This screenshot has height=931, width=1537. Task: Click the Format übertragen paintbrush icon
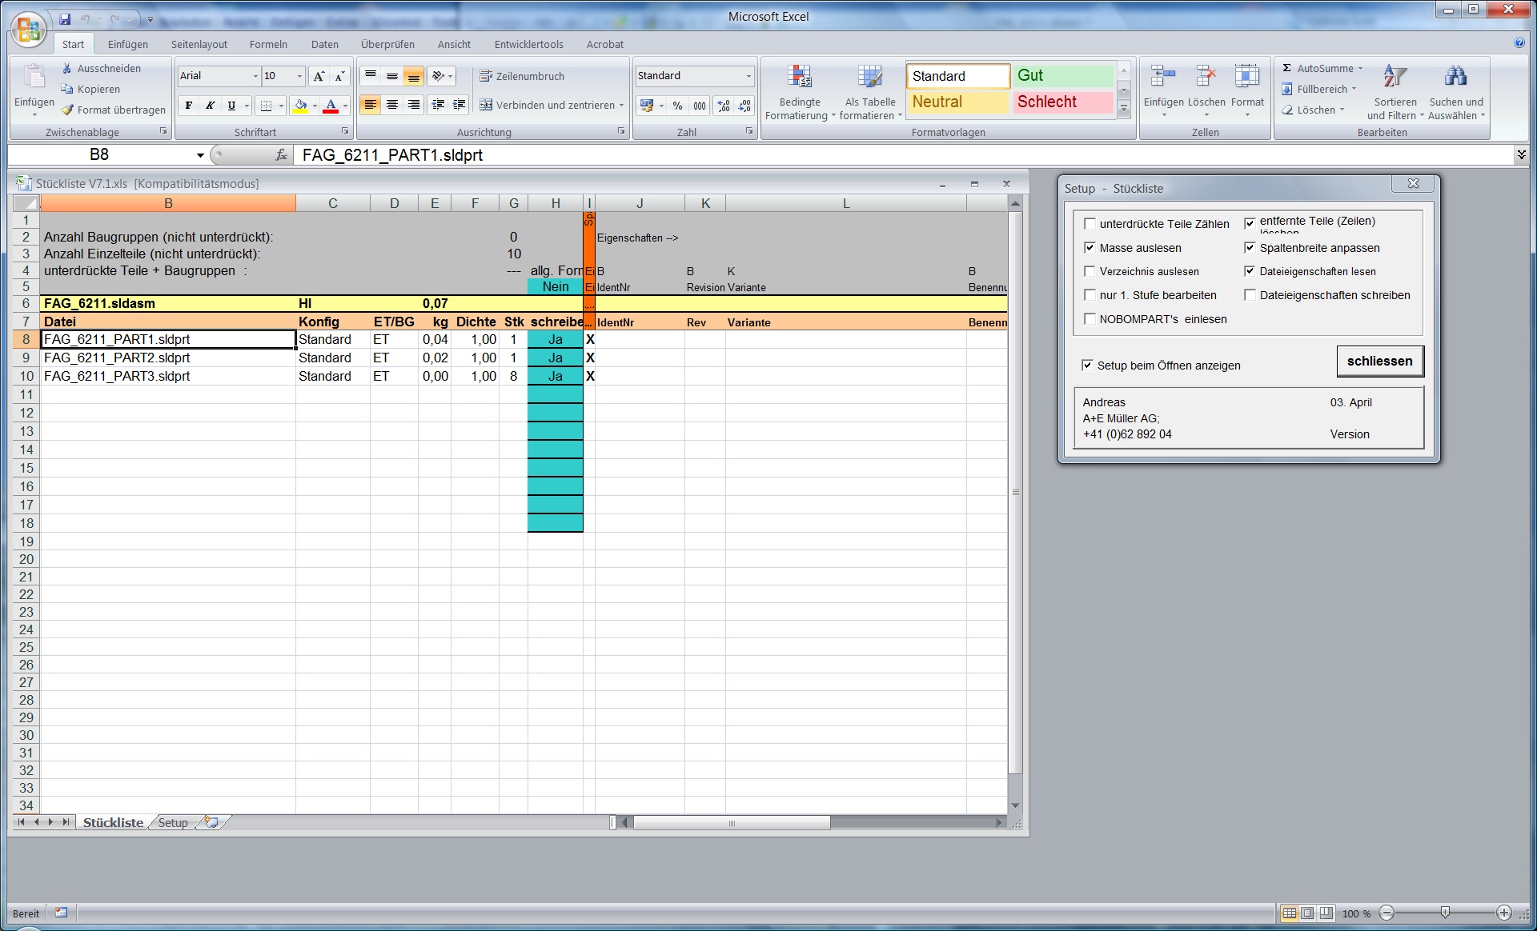68,110
